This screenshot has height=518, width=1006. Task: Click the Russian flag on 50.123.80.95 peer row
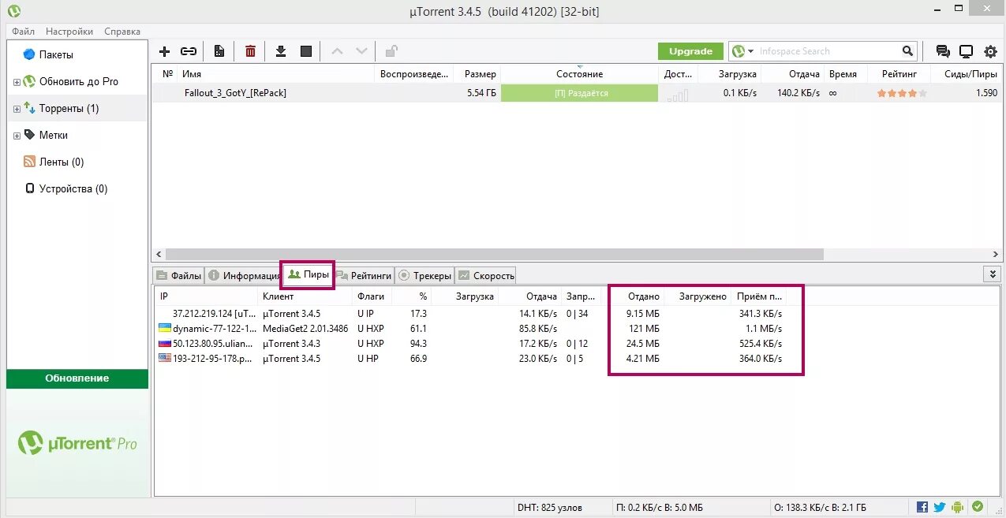[x=165, y=343]
